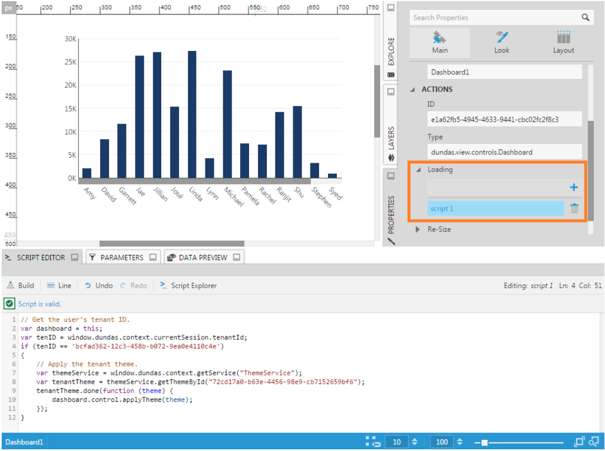Click the search magnifier in Search Properties
The height and width of the screenshot is (451, 605).
tap(586, 17)
